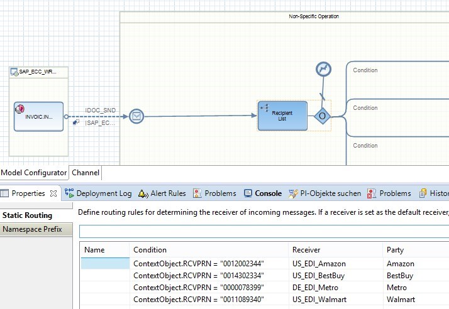Click the IDOC_SND connection label
Viewport: 449px width, 309px height.
100,110
